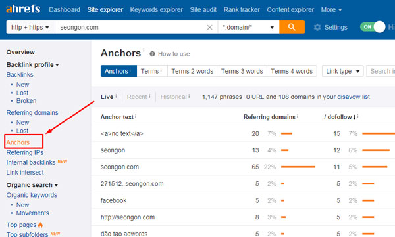The image size is (395, 237).
Task: Open the disavow list link
Action: 354,97
